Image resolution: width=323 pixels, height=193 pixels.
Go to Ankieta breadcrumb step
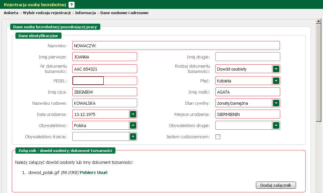(x=11, y=13)
